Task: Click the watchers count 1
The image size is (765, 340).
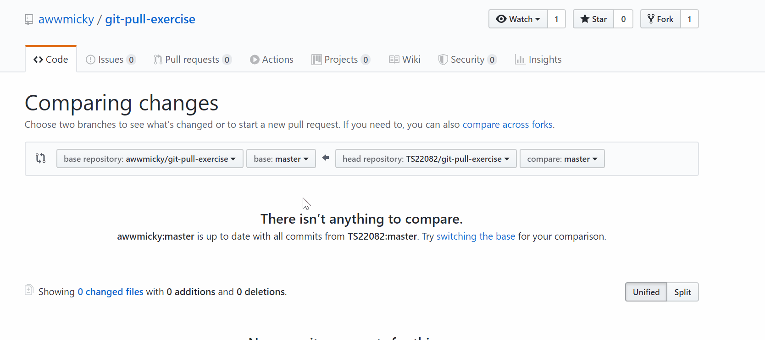Action: pos(556,19)
